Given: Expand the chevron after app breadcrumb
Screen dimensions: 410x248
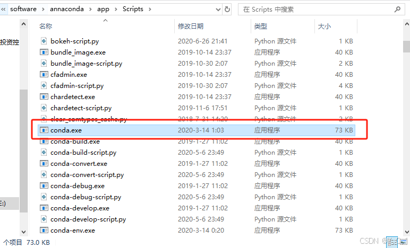Looking at the screenshot, I should (116, 10).
